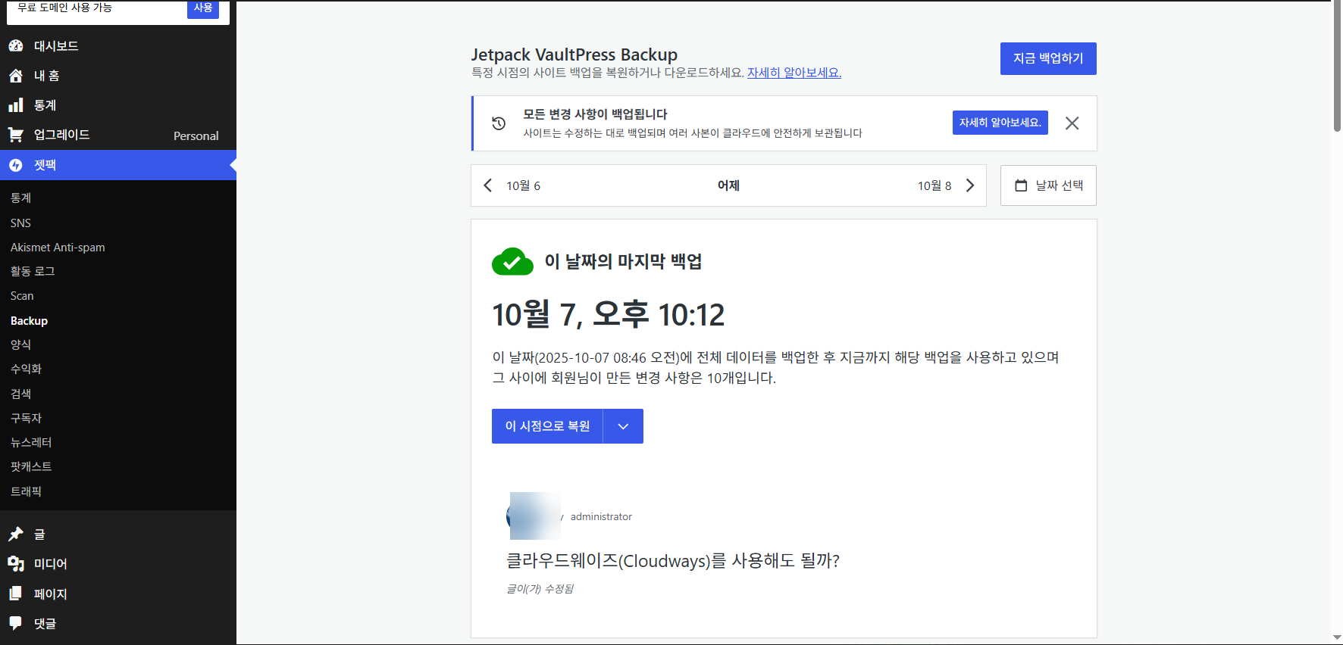
Task: Click the 어제 date heading
Action: pyautogui.click(x=728, y=185)
